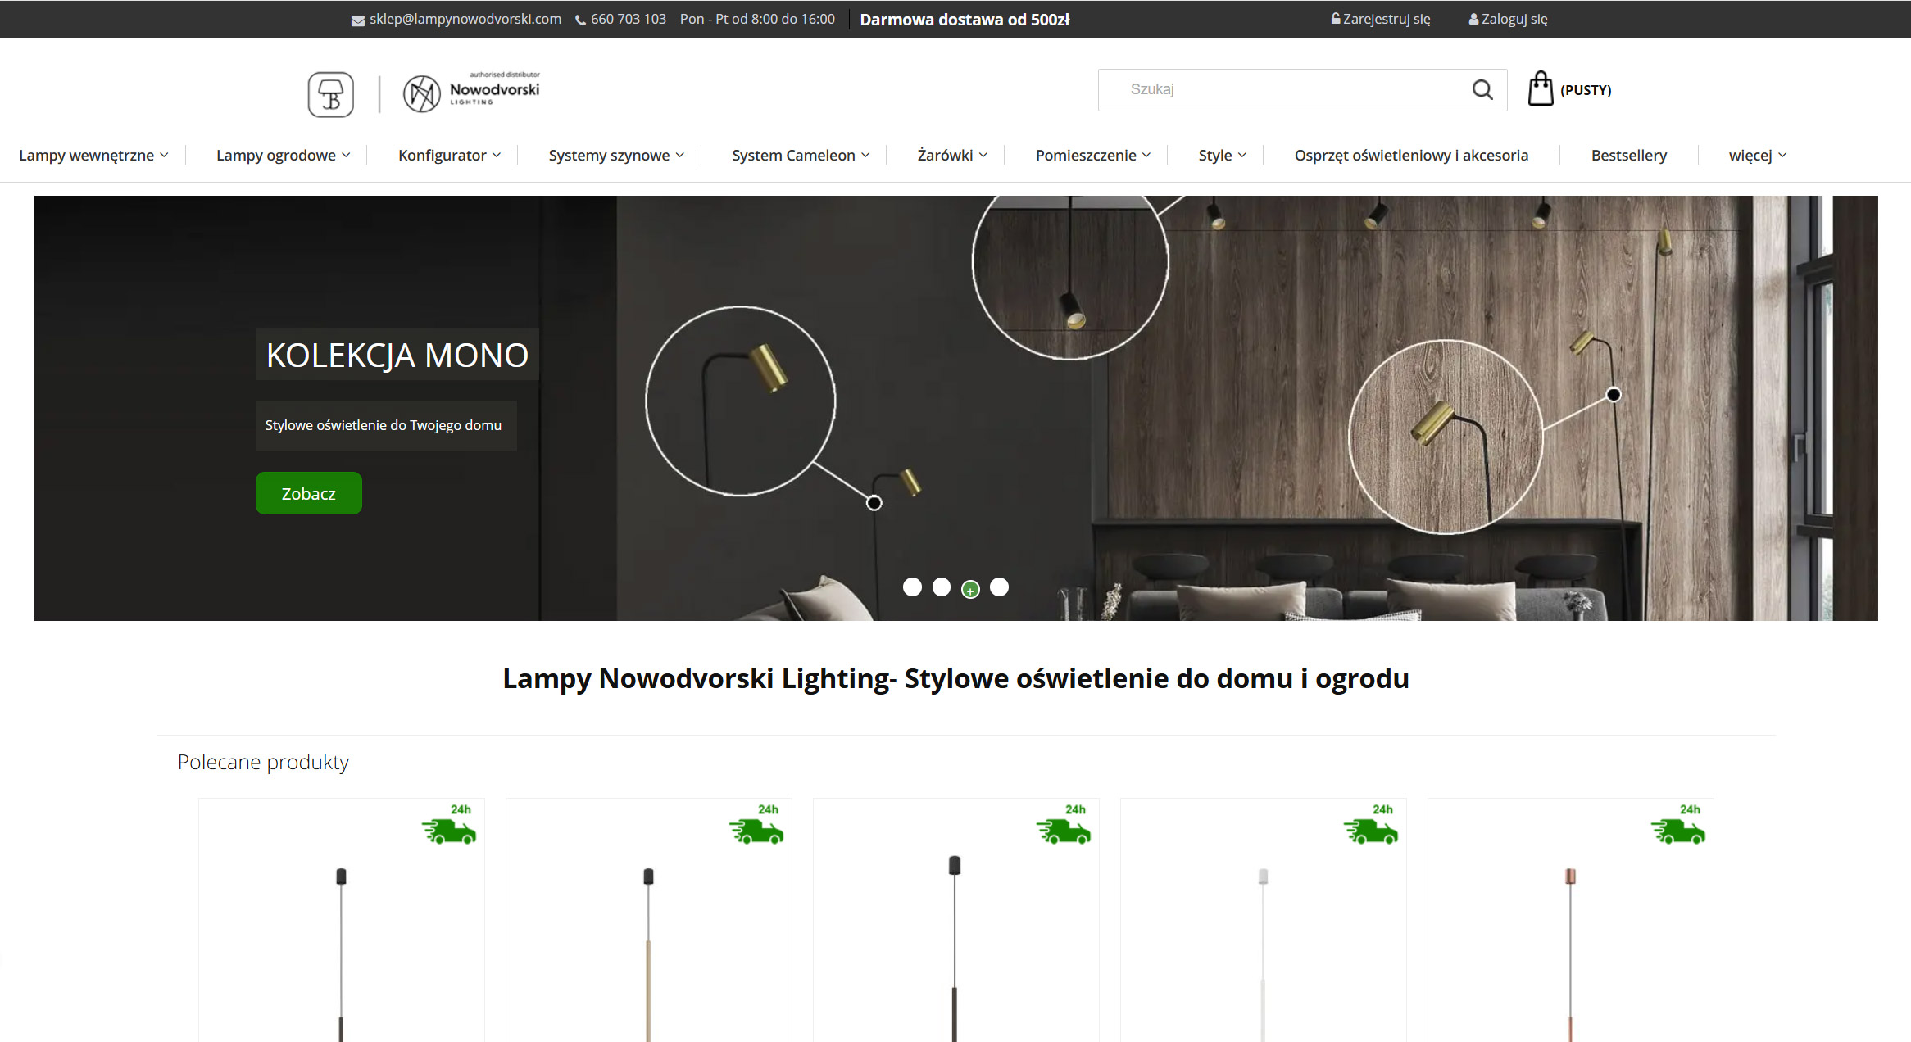Open the shopping cart bag icon
1911x1042 pixels.
pos(1540,88)
